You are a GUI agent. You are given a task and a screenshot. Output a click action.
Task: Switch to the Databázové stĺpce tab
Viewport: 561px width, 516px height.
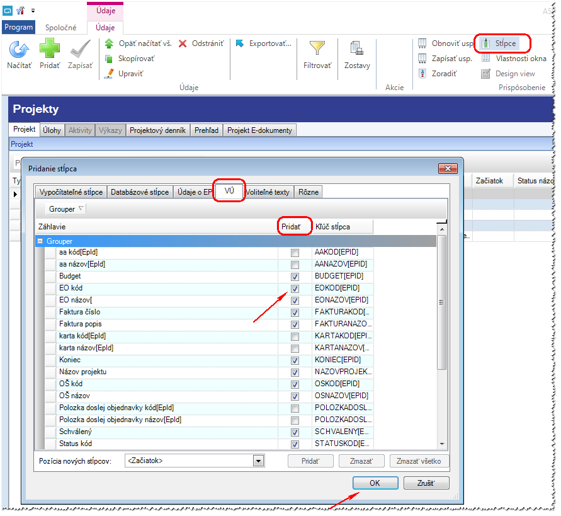click(x=140, y=192)
